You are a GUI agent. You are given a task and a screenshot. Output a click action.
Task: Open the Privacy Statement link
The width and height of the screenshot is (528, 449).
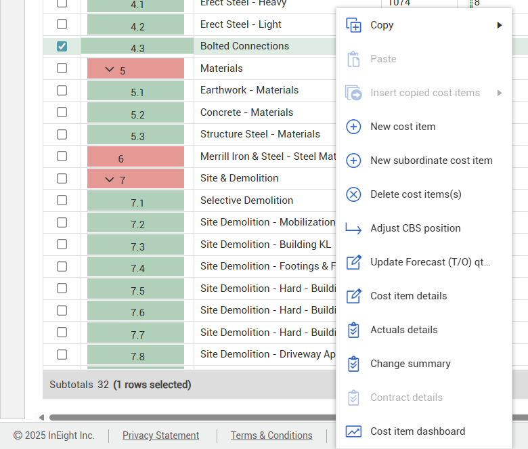[160, 435]
